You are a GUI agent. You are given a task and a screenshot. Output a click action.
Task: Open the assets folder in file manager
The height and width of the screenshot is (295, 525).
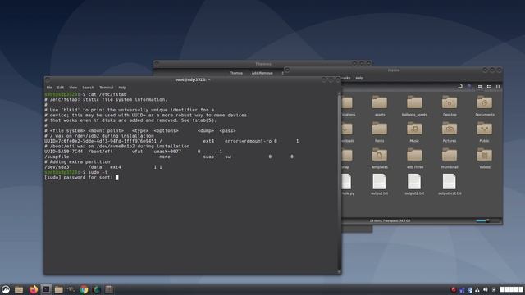tap(379, 106)
